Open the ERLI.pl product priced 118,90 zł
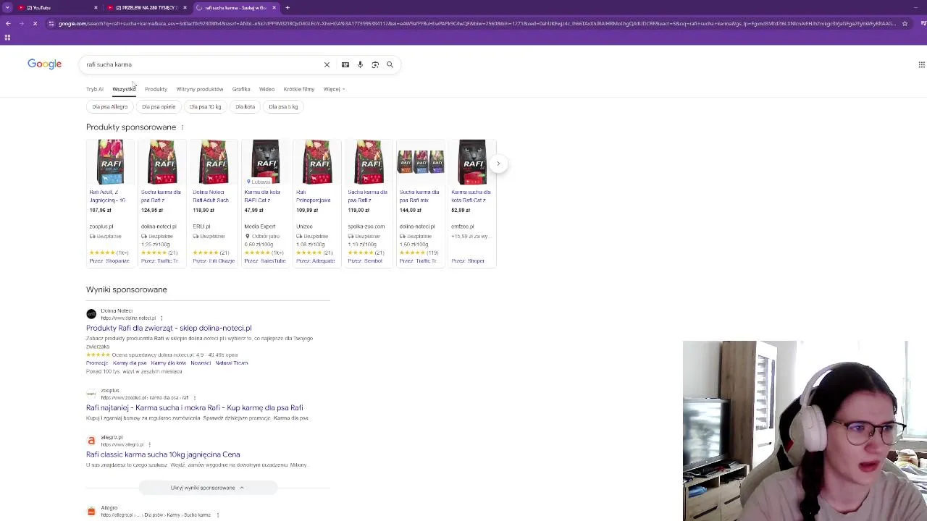This screenshot has width=927, height=521. [214, 203]
